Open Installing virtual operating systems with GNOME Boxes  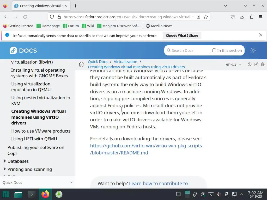click(x=40, y=73)
